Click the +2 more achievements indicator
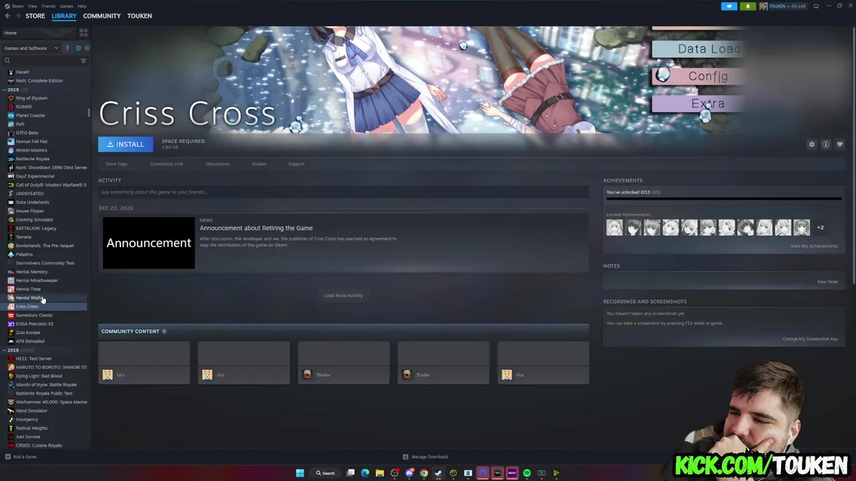Image resolution: width=856 pixels, height=481 pixels. point(820,228)
